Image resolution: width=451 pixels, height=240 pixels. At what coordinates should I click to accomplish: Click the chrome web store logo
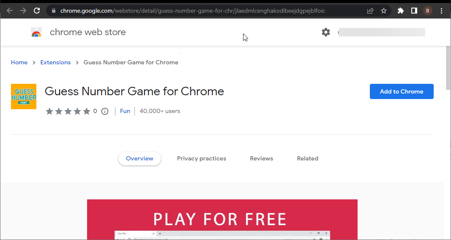tap(36, 32)
